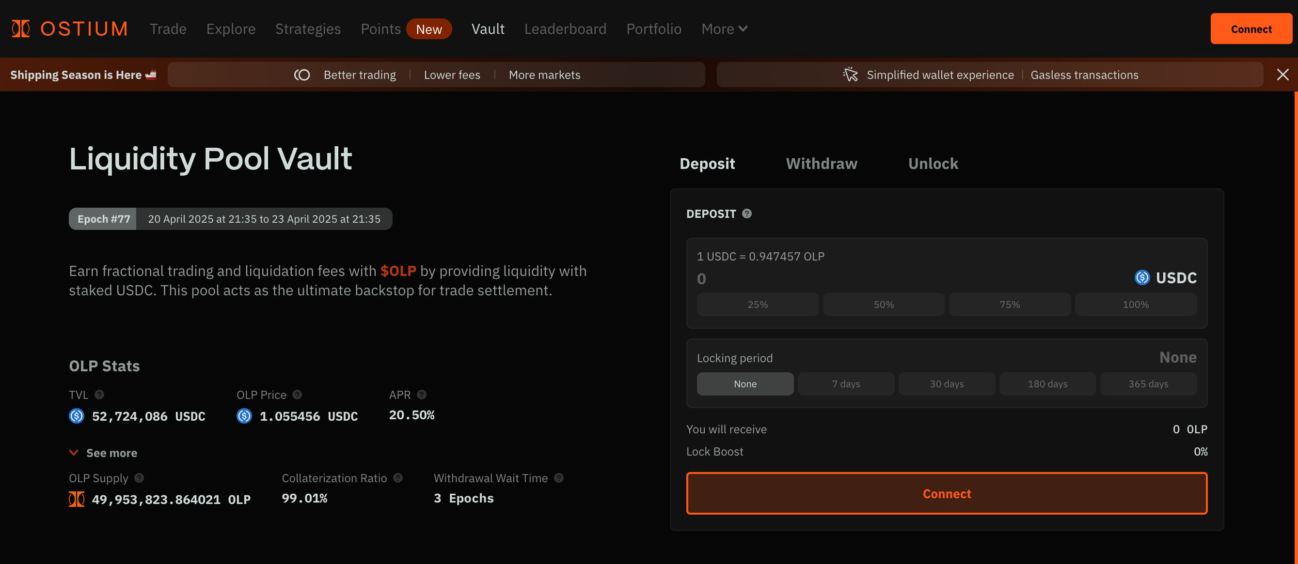Open the Strategies page
Viewport: 1298px width, 564px height.
pos(308,29)
